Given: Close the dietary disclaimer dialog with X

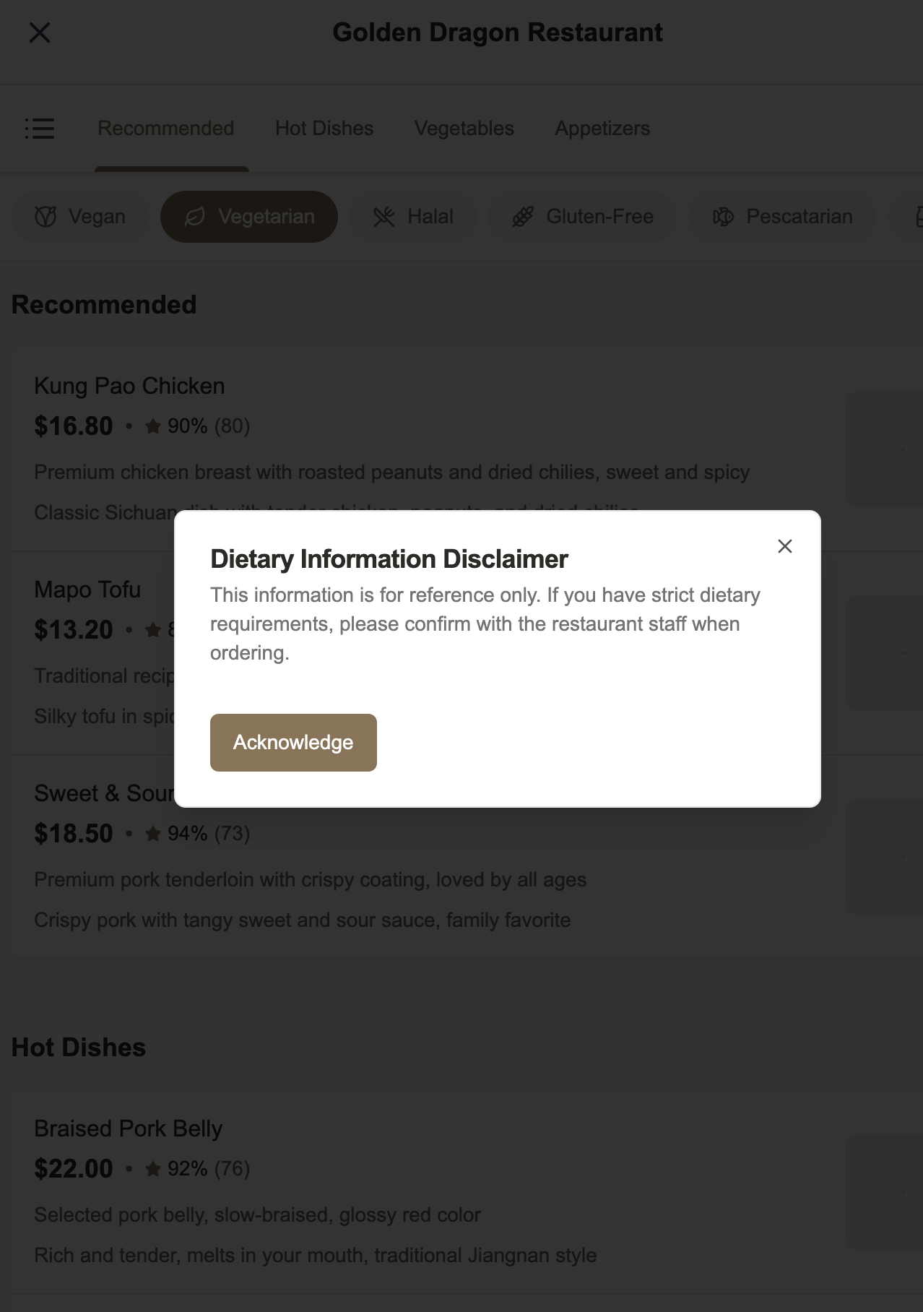Looking at the screenshot, I should click(x=785, y=546).
